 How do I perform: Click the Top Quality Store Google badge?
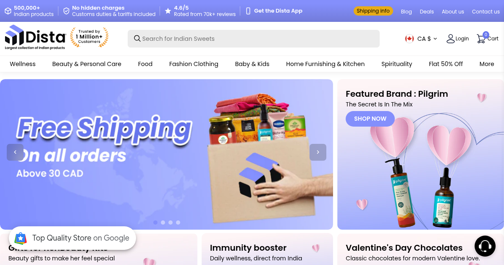72,238
